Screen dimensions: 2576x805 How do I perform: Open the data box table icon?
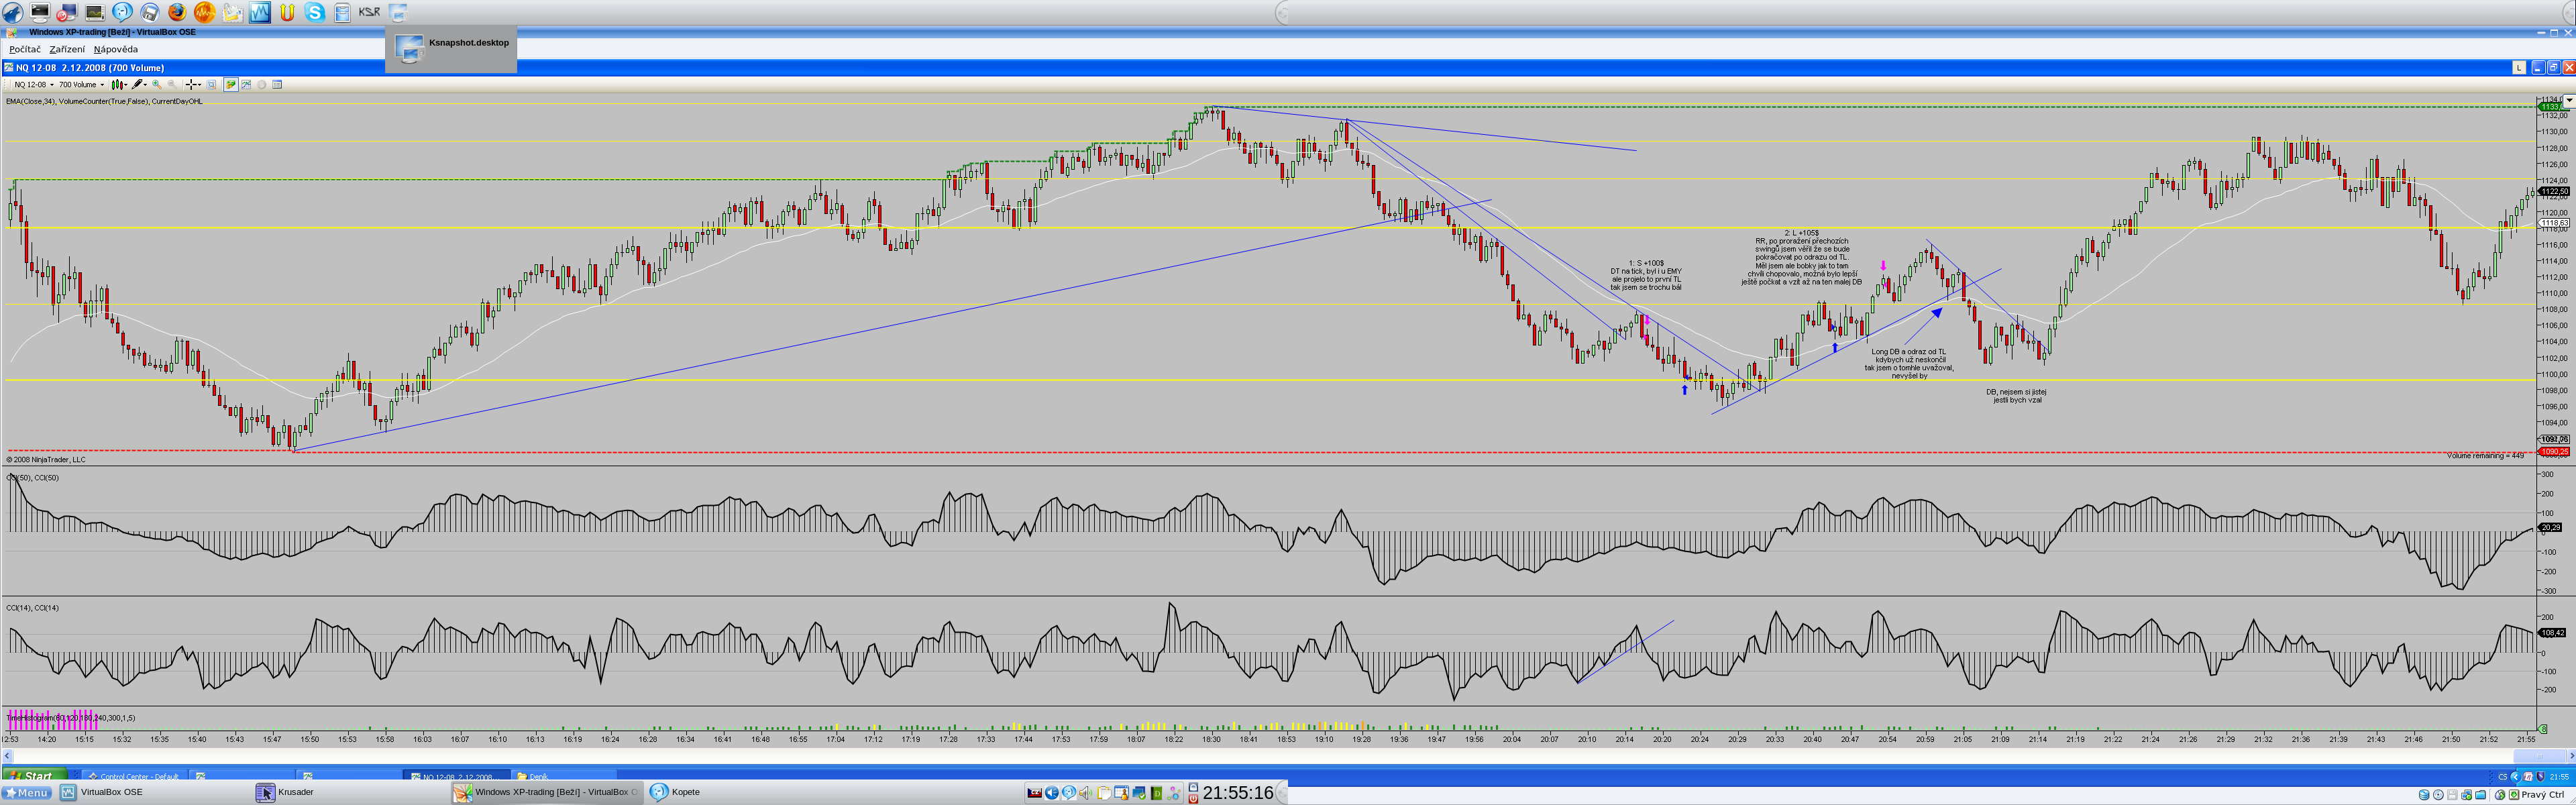coord(277,85)
